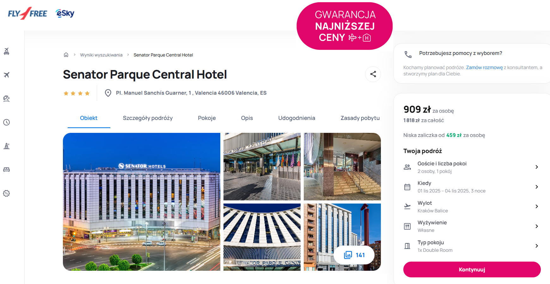Screen dimensions: 550x284
Task: Open the hotel bed sidebar icon
Action: click(x=6, y=169)
